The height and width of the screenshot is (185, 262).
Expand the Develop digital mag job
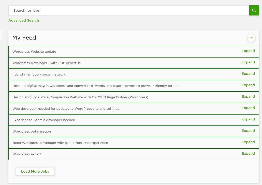coord(248,85)
